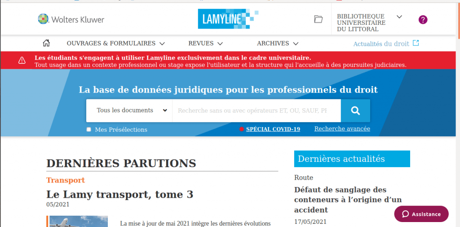Screen dimensions: 460x227
Task: Go to the home icon
Action: pyautogui.click(x=46, y=44)
